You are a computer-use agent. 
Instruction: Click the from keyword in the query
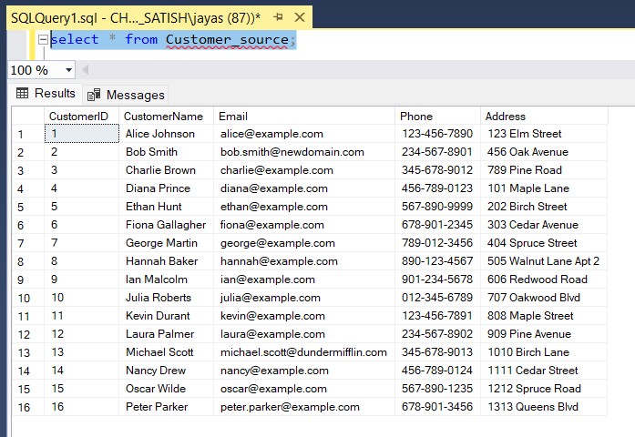pyautogui.click(x=141, y=40)
